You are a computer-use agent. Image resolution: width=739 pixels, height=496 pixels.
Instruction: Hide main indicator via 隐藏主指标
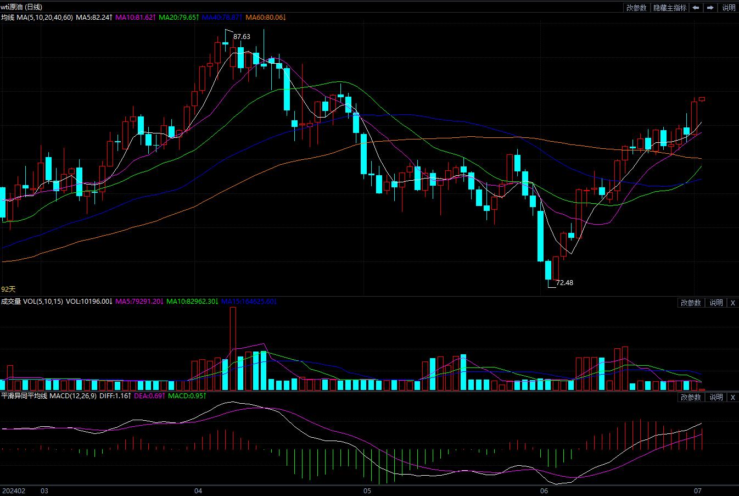(x=670, y=8)
